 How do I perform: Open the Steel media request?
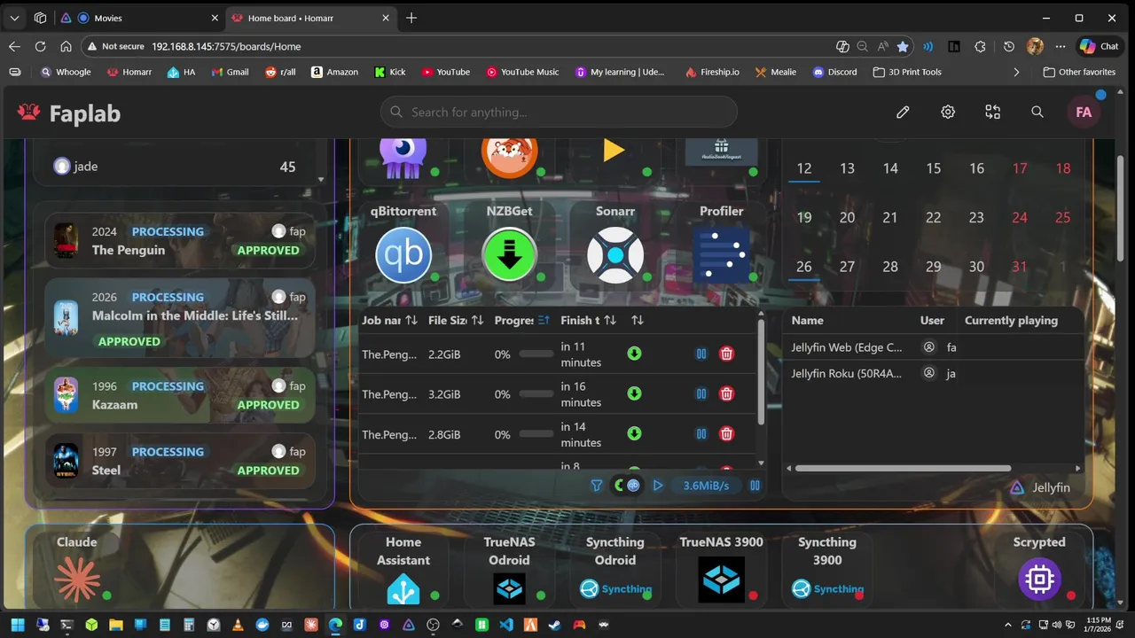point(180,461)
